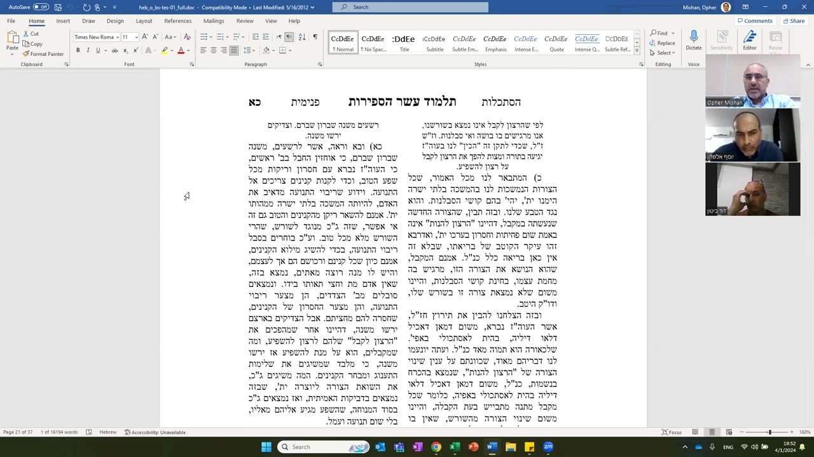Start Dictate microphone
The width and height of the screenshot is (814, 457).
693,40
